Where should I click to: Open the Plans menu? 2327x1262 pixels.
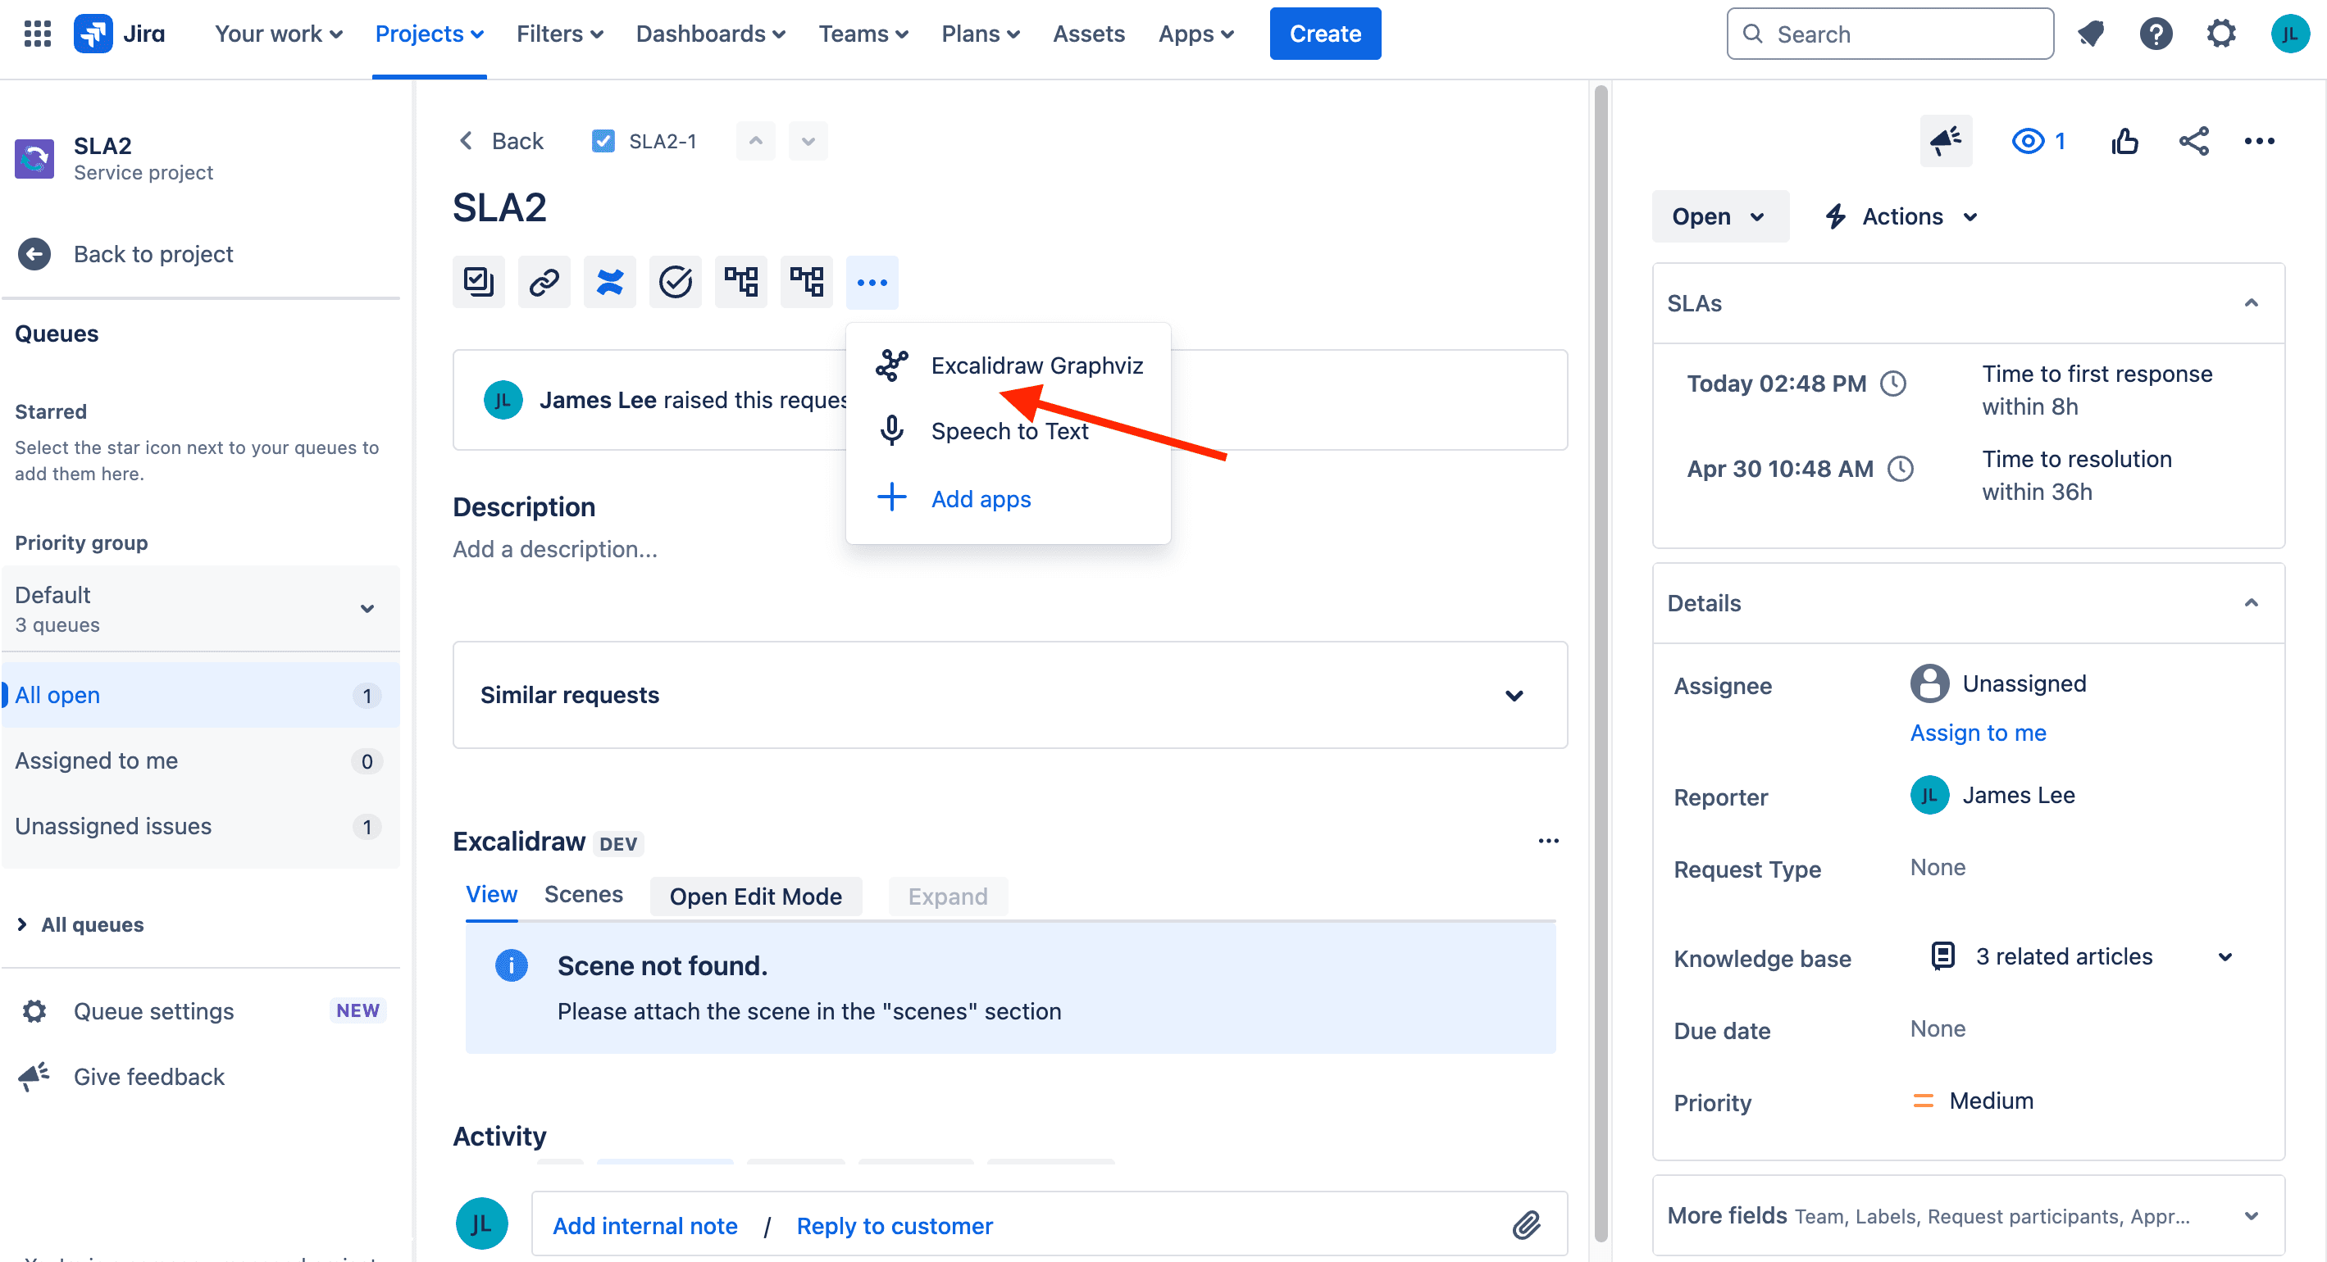coord(980,34)
